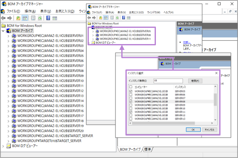
Task: Click the Forward arrow in the main window toolbar
Action: click(x=10, y=18)
